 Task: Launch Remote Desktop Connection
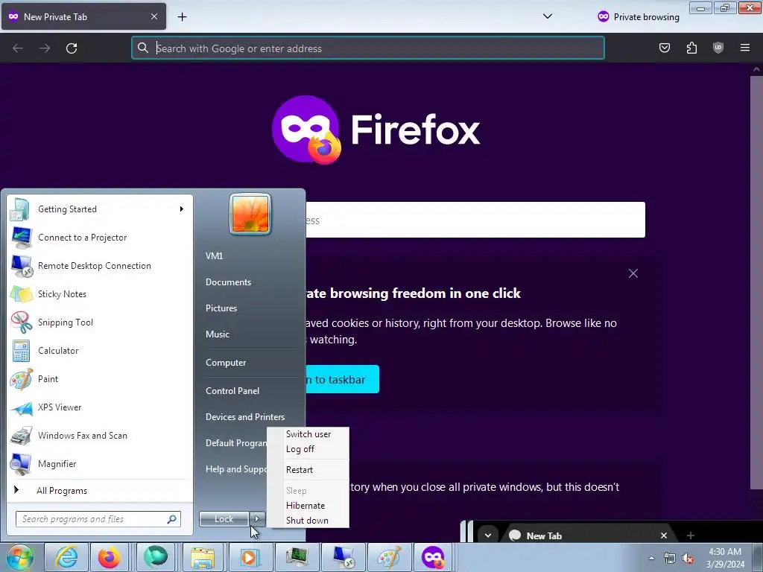99,266
